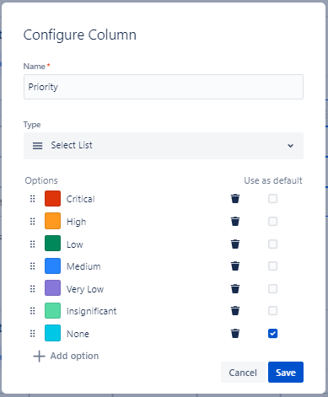
Task: Open the red color swatch for Critical
Action: (52, 199)
